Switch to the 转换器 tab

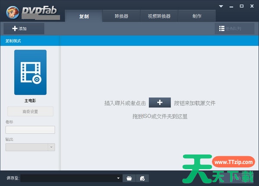(121, 16)
